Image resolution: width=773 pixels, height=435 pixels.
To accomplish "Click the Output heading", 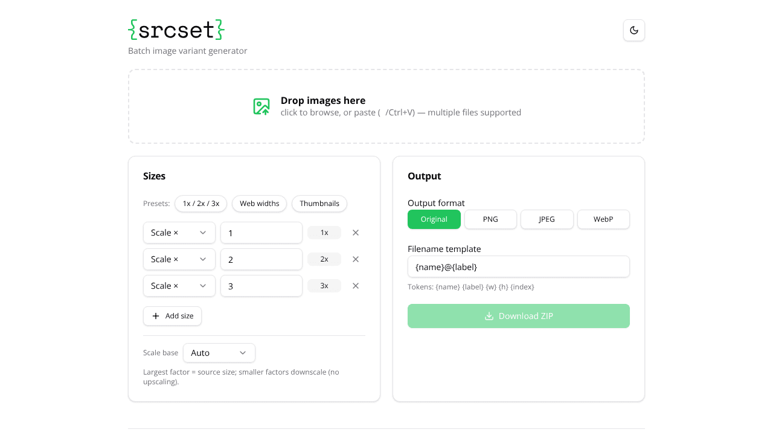I will click(x=425, y=176).
